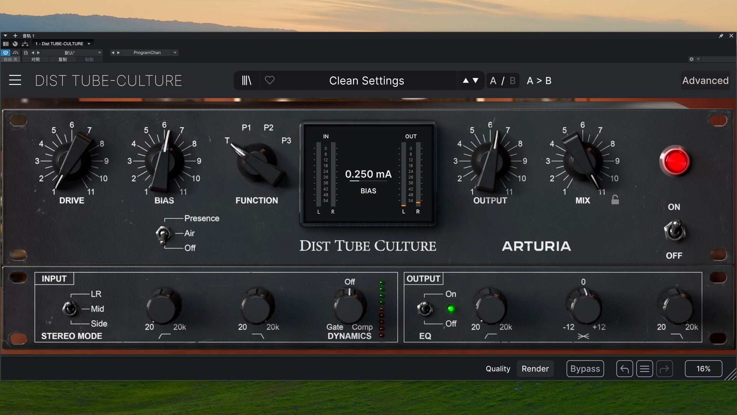This screenshot has height=415, width=737.
Task: Click the MIX knob
Action: (x=583, y=161)
